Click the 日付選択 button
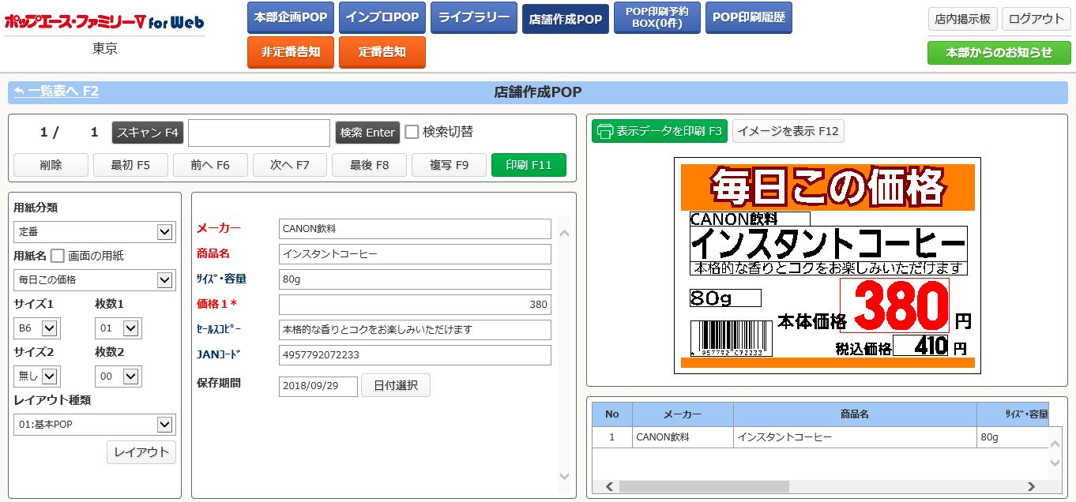This screenshot has width=1076, height=502. pos(395,385)
